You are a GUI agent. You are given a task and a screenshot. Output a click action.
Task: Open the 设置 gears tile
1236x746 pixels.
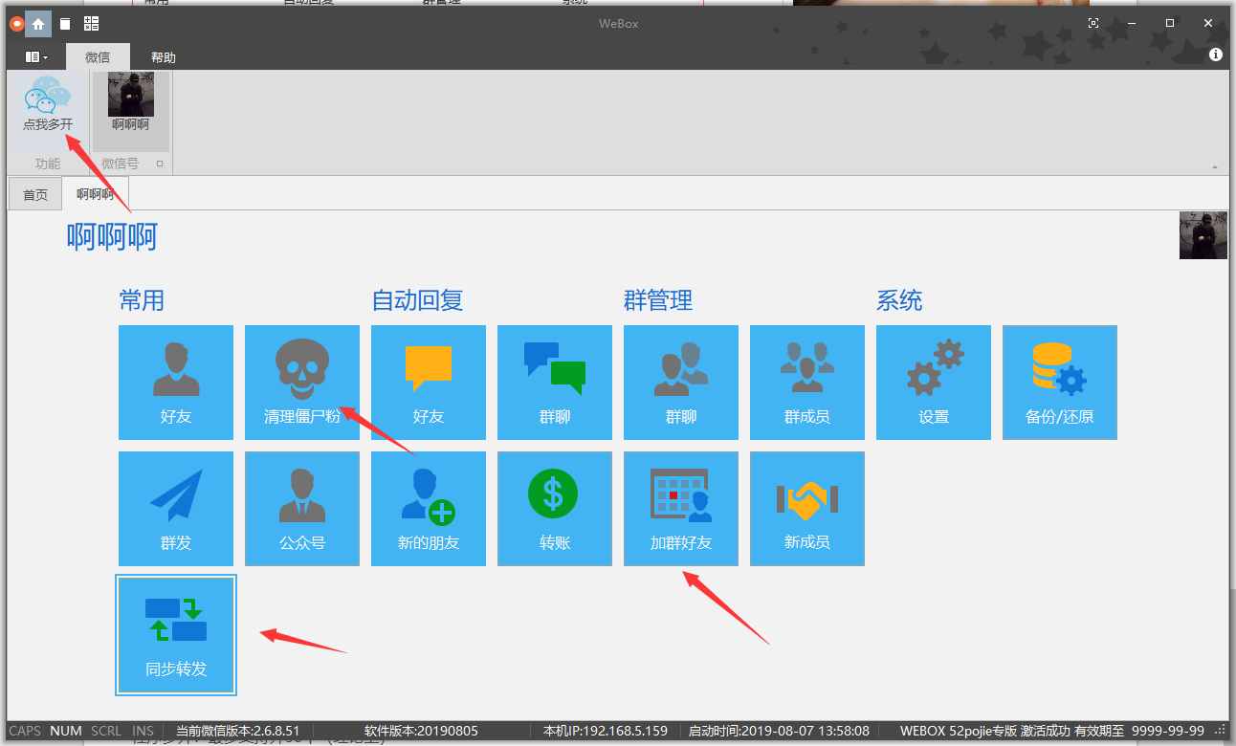click(934, 383)
